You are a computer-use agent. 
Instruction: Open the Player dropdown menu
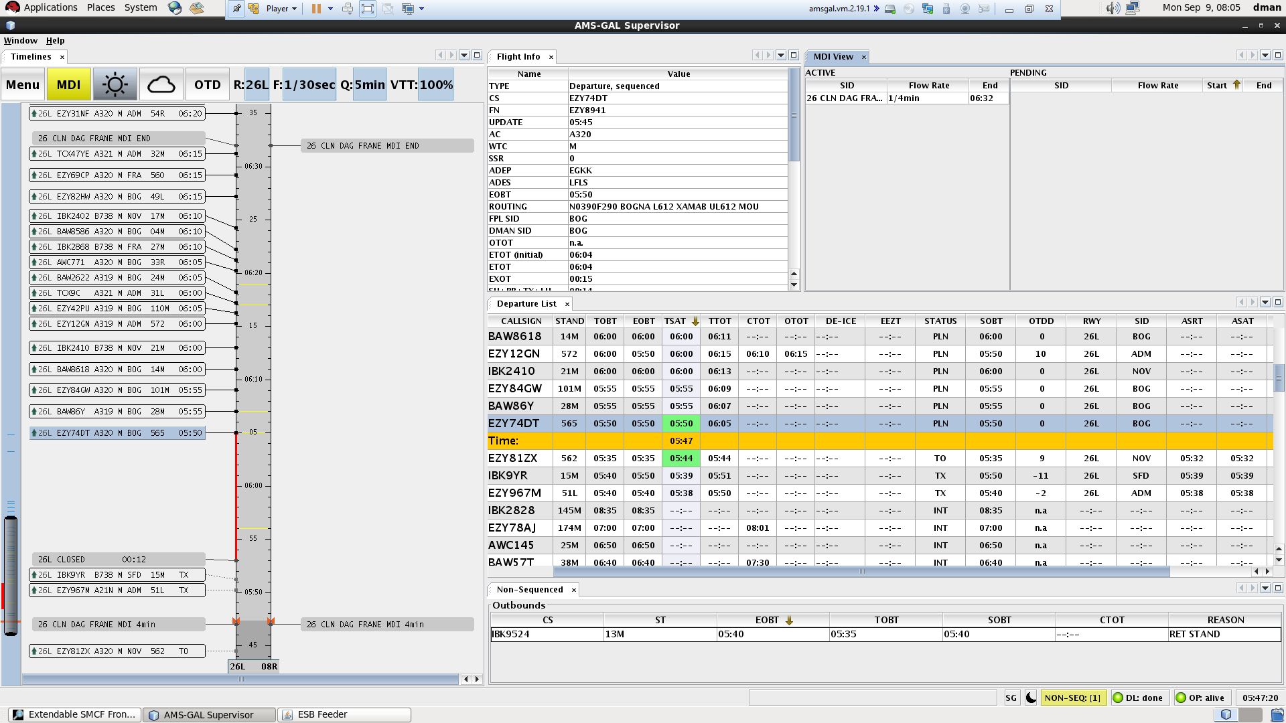(281, 9)
